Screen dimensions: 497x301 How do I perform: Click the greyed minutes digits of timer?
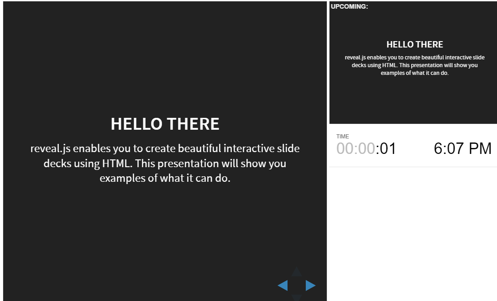tap(366, 148)
